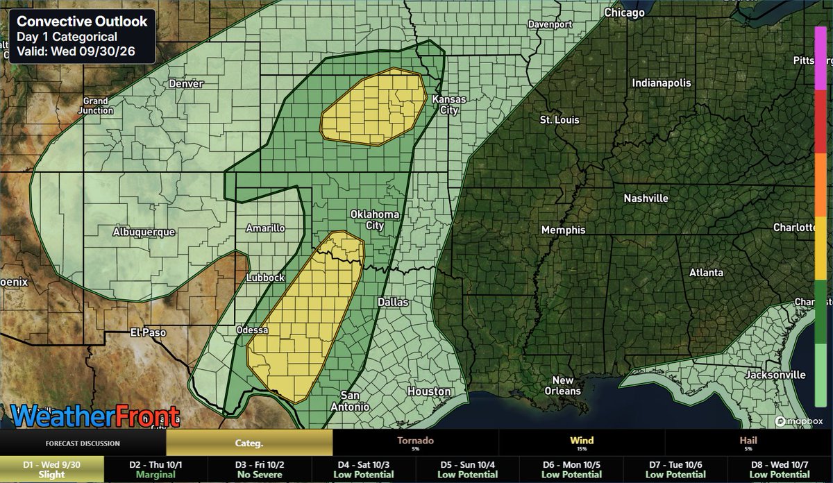
Task: Click the New Orleans city label
Action: tap(562, 386)
